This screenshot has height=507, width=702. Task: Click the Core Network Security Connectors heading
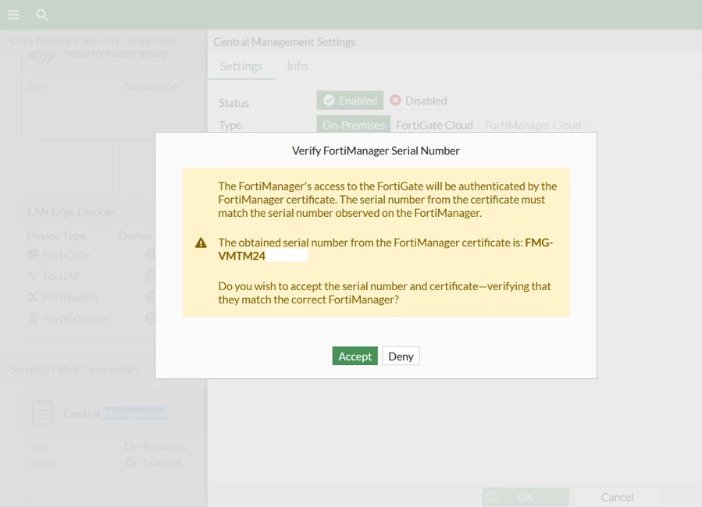[x=94, y=41]
